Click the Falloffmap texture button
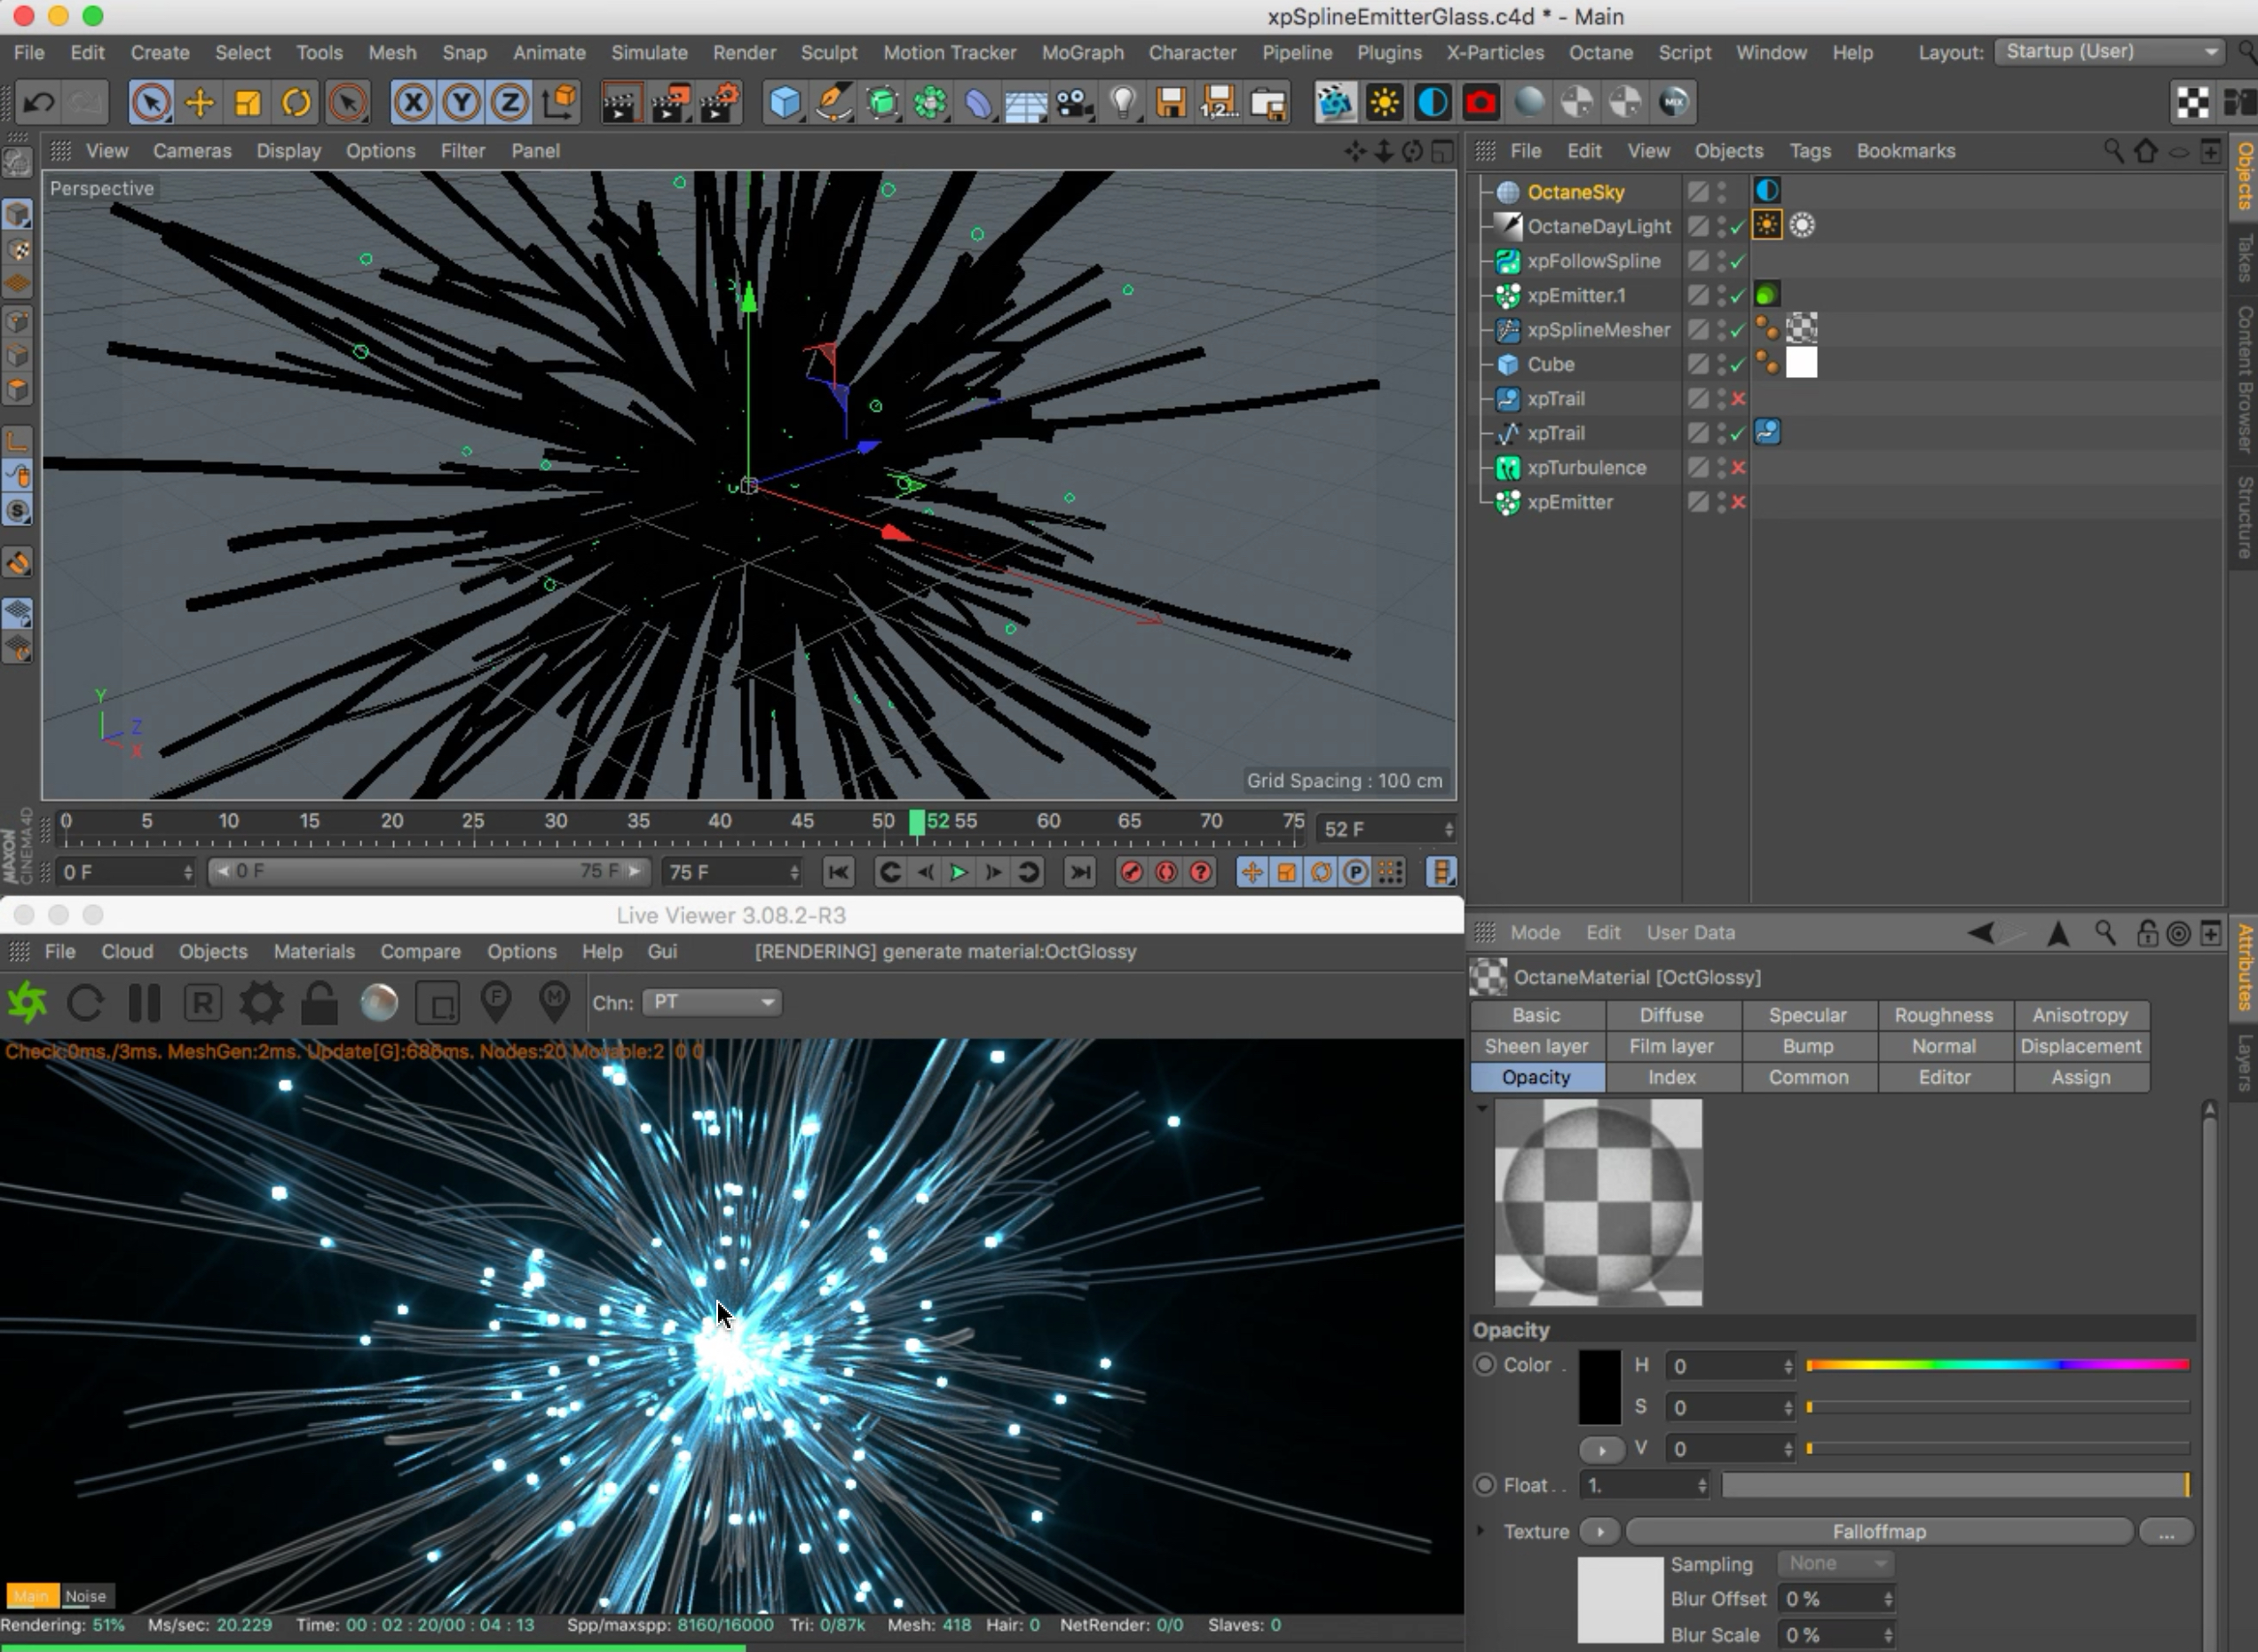 (x=1878, y=1531)
